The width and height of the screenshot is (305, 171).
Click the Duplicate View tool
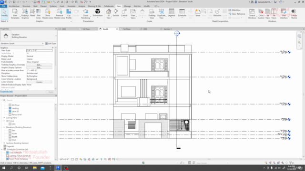pyautogui.click(x=161, y=14)
